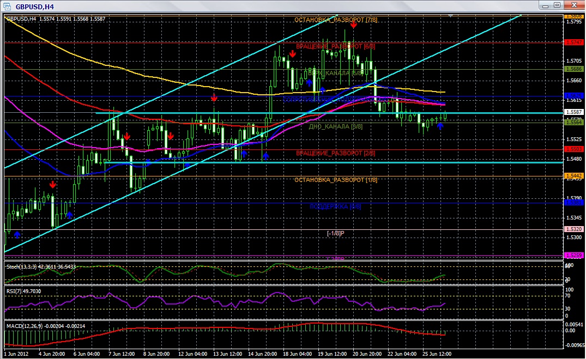Select the ВЕРХ_КАНАЛА [5/8] label

pyautogui.click(x=336, y=73)
